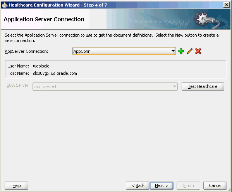
Task: Select the AppConn combo box field
Action: (x=124, y=51)
